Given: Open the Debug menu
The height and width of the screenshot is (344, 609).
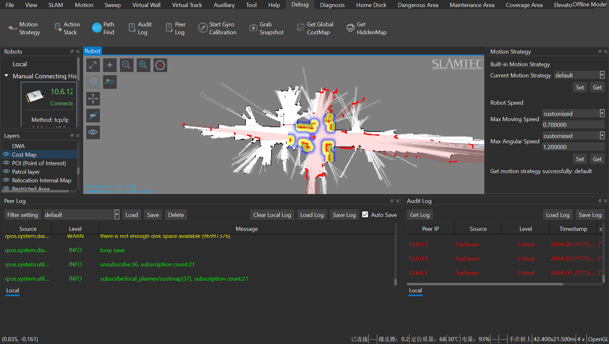Looking at the screenshot, I should pyautogui.click(x=300, y=5).
